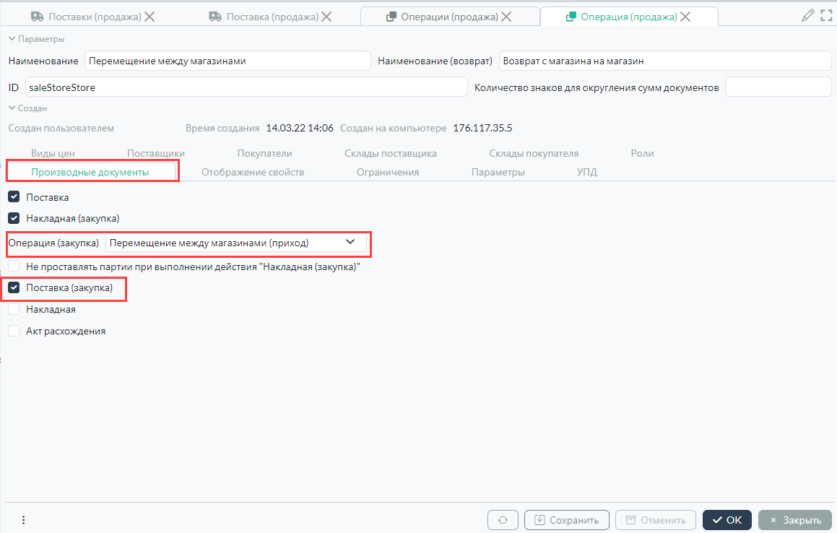The height and width of the screenshot is (533, 837).
Task: Enable the Акт расхождения checkbox
Action: 14,331
